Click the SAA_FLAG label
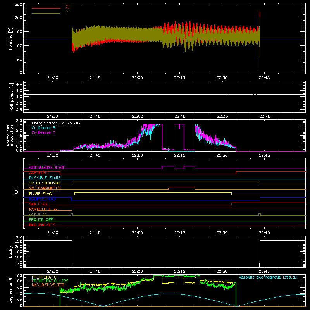This screenshot has height=310, width=310. [38, 204]
